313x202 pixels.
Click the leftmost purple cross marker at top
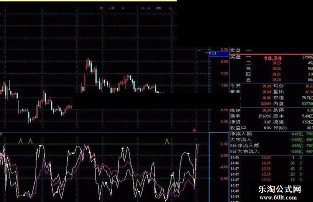[102, 8]
